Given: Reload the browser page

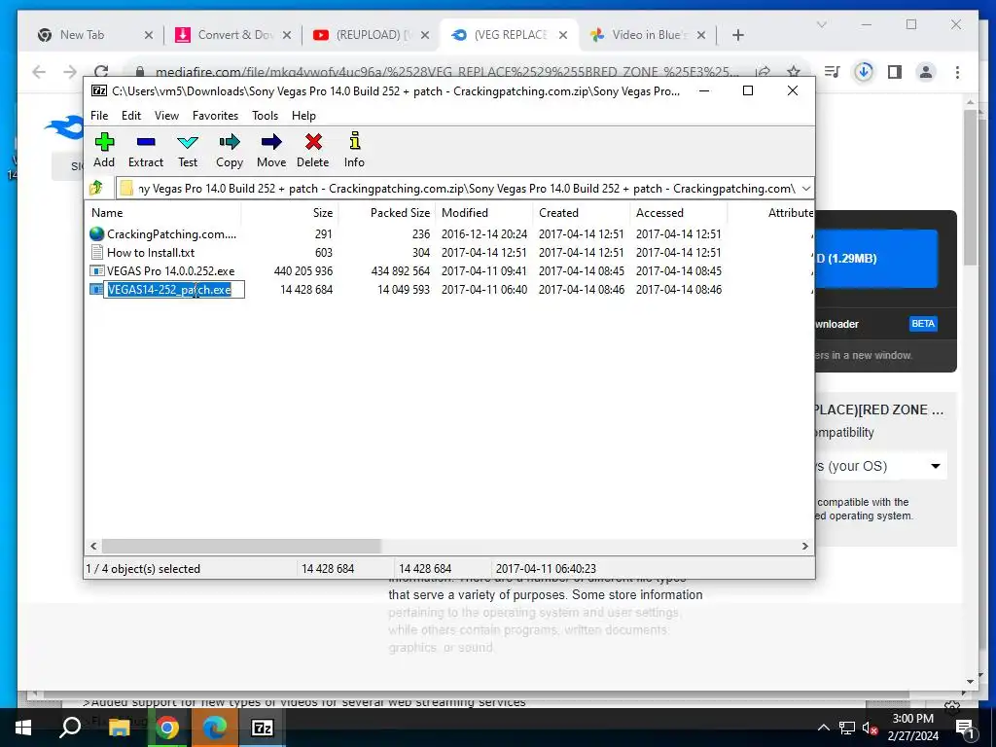Looking at the screenshot, I should click(x=101, y=72).
